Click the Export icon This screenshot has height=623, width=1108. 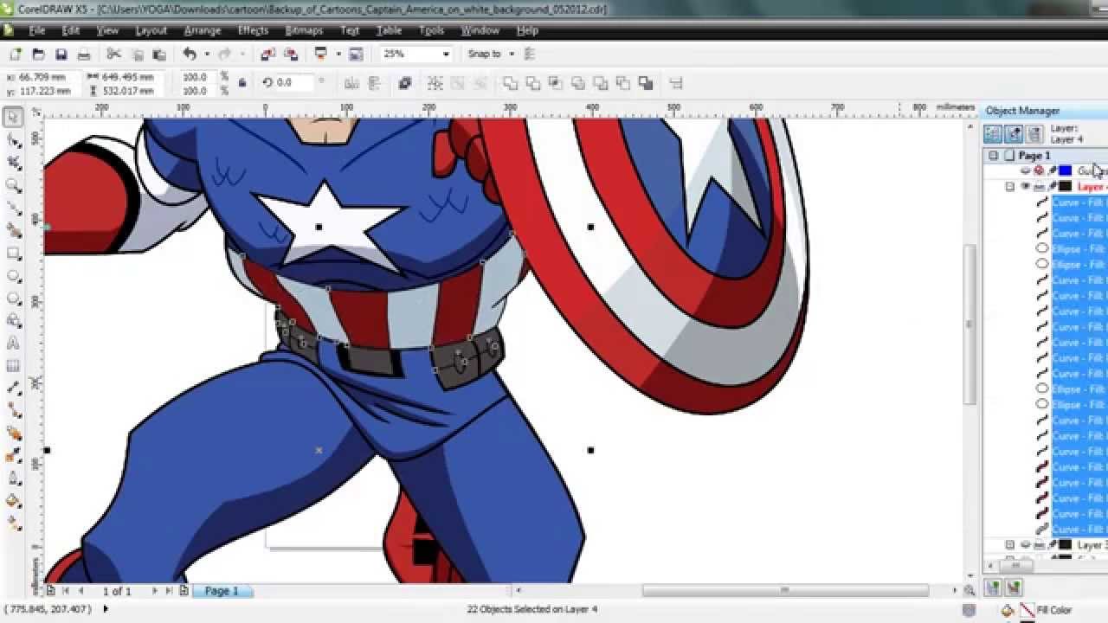pos(291,54)
